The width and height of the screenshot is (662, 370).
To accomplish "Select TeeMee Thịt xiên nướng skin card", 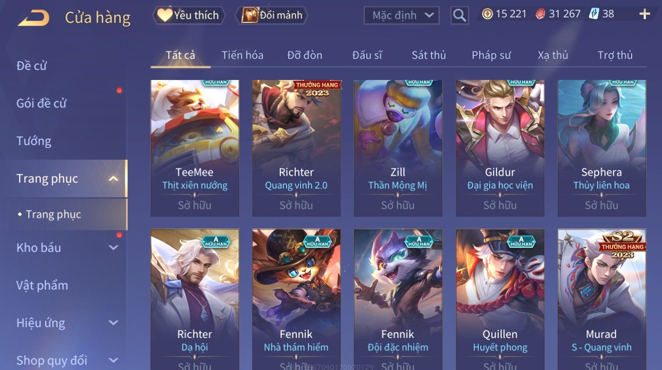I will coord(195,148).
